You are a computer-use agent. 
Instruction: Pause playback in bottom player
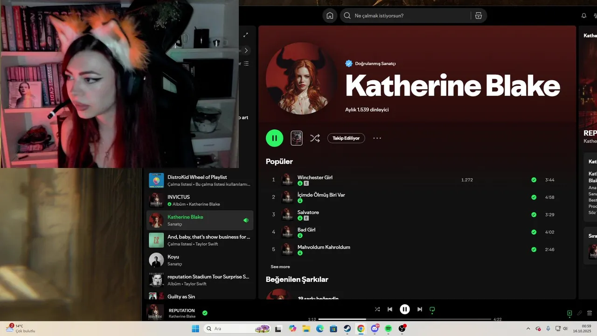(405, 309)
